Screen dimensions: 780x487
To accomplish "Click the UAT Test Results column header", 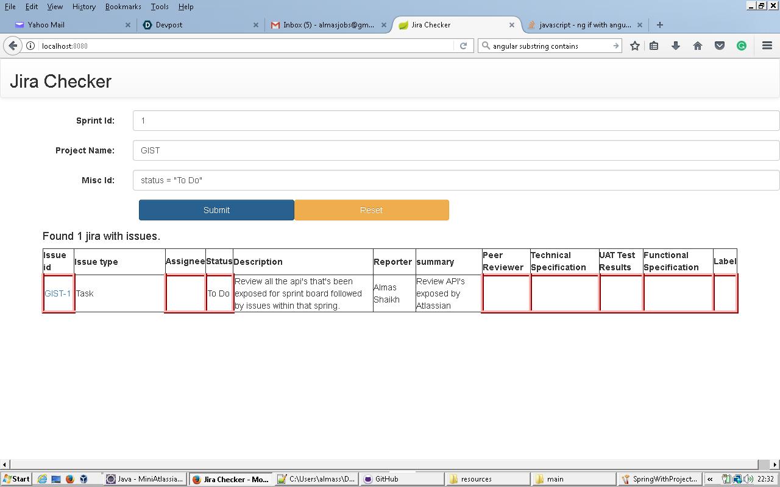I will [x=620, y=261].
